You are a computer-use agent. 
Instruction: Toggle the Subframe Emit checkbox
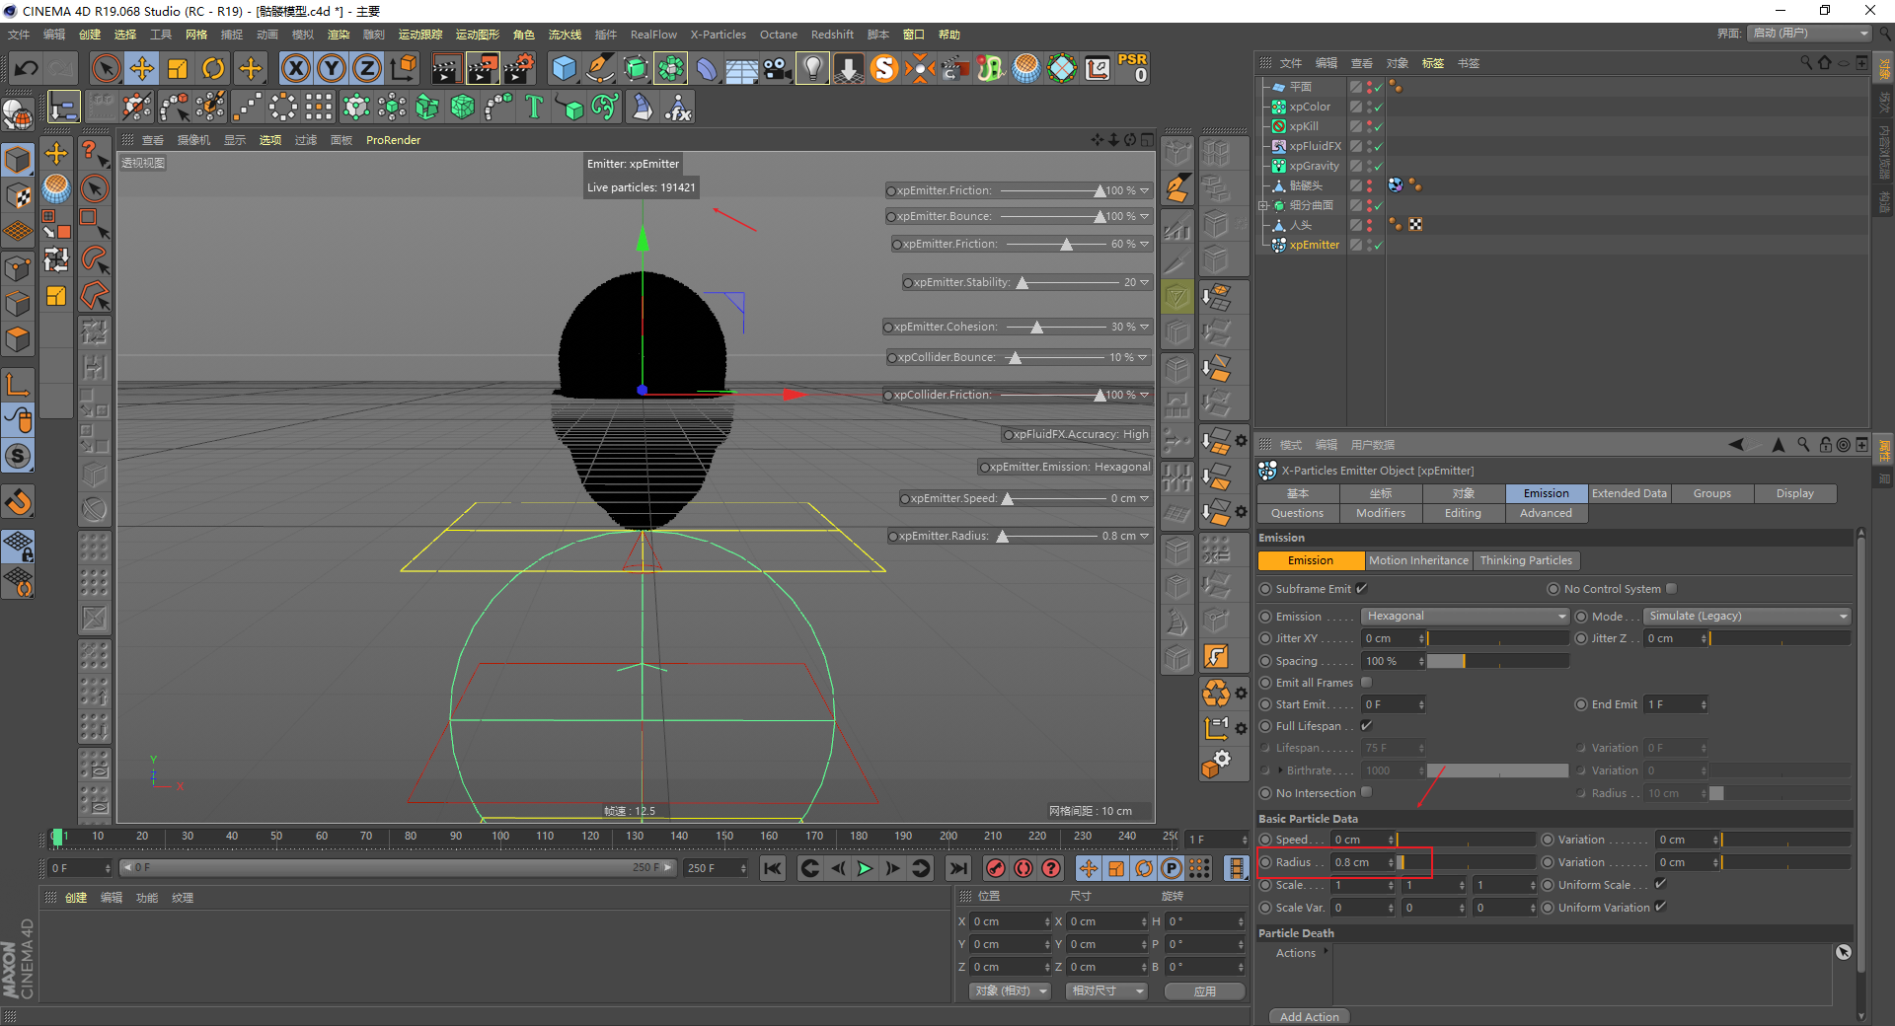coord(1361,589)
